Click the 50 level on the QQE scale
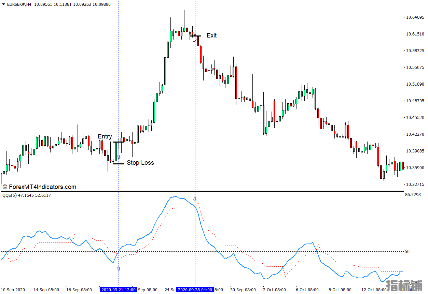The image size is (428, 294). point(407,252)
